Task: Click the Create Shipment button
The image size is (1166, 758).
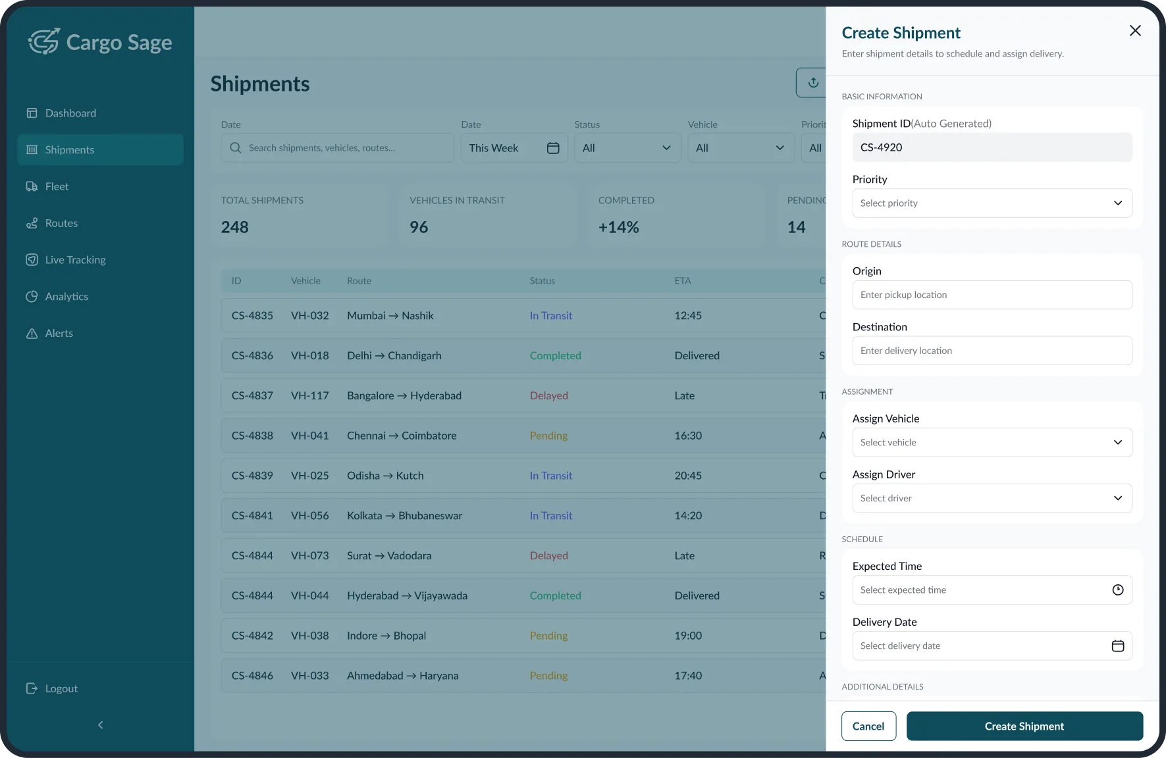Action: click(x=1024, y=726)
